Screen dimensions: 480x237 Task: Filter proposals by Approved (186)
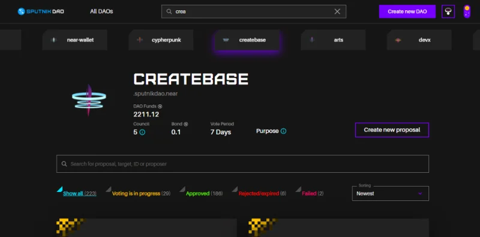(x=204, y=194)
